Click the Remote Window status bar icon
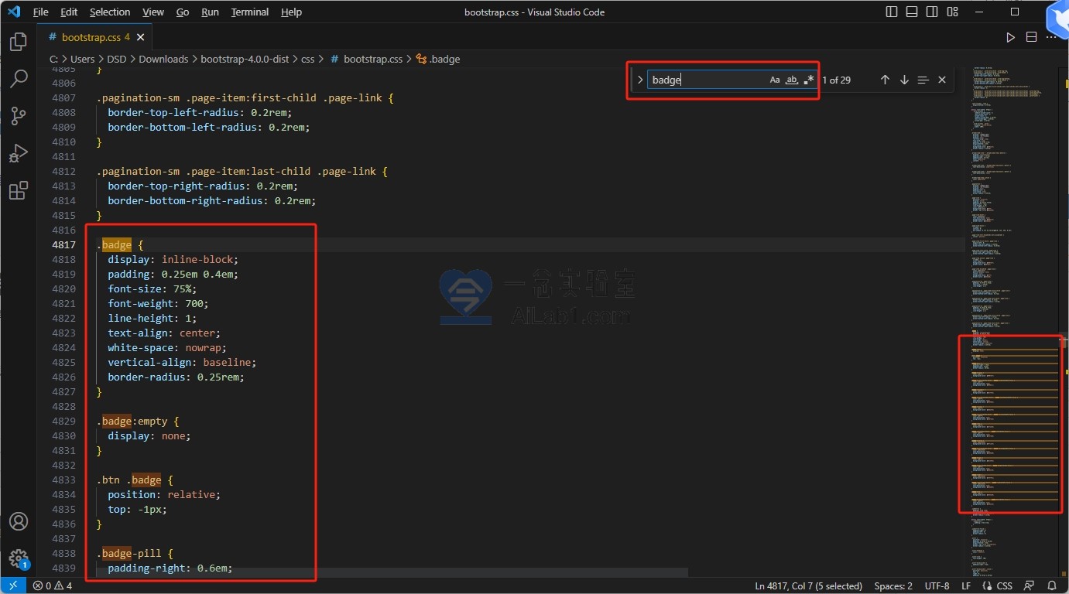The height and width of the screenshot is (594, 1069). [x=12, y=586]
